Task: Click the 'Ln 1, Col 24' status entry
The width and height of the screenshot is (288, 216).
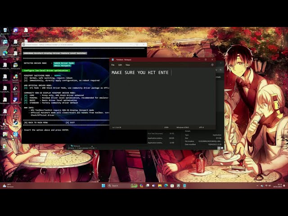Action: point(117,127)
